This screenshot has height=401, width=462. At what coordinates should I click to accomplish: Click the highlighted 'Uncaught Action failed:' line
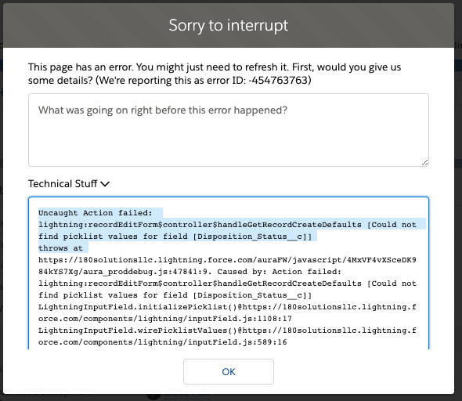96,213
